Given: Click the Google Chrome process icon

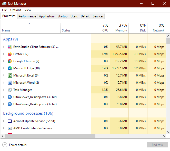Looking at the screenshot, I should [10, 61].
